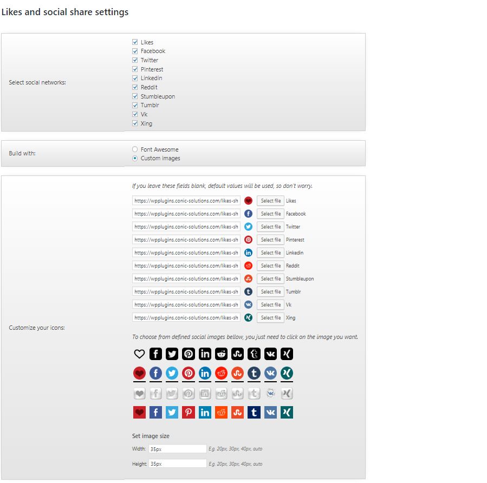Select the Font Awesome build option
487x483 pixels.
pyautogui.click(x=135, y=149)
